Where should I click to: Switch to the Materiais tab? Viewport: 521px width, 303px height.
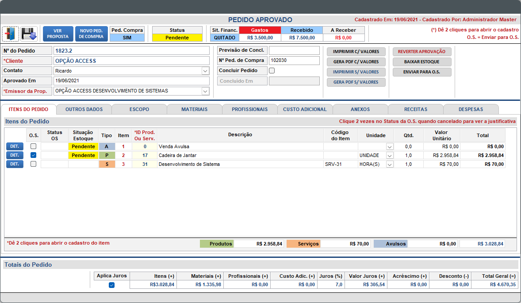pyautogui.click(x=194, y=109)
